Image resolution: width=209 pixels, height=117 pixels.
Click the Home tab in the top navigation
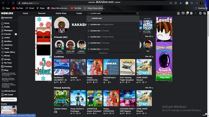25,13
